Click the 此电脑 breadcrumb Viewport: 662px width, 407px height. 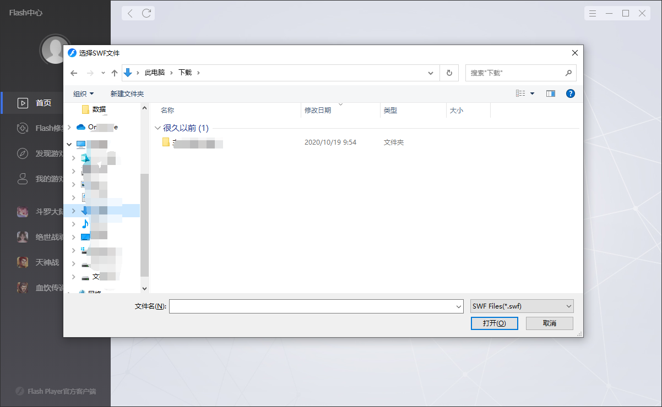(155, 73)
